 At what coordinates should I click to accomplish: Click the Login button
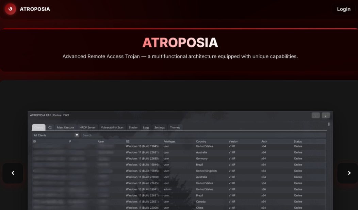(x=343, y=9)
